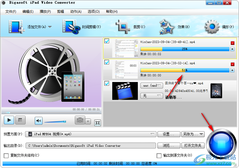The image size is (239, 168).
Task: Click the 打开文件夹 button
Action: coord(193,146)
